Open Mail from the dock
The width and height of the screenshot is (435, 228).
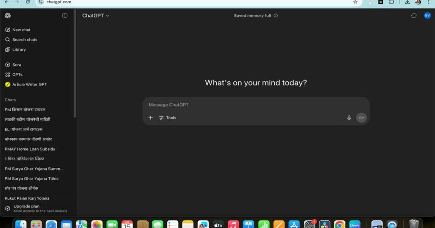[x=66, y=225]
